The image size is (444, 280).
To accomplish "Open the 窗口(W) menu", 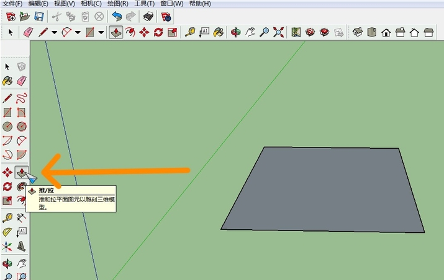I will point(171,4).
